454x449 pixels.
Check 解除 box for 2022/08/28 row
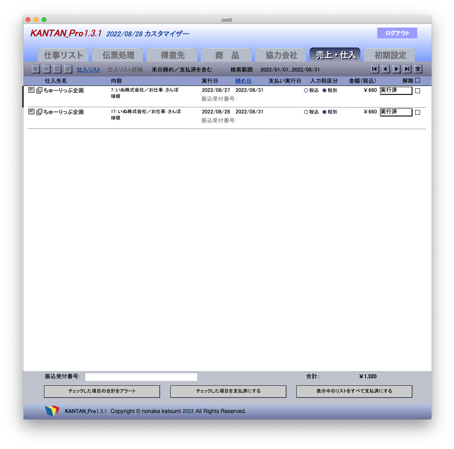(x=418, y=112)
